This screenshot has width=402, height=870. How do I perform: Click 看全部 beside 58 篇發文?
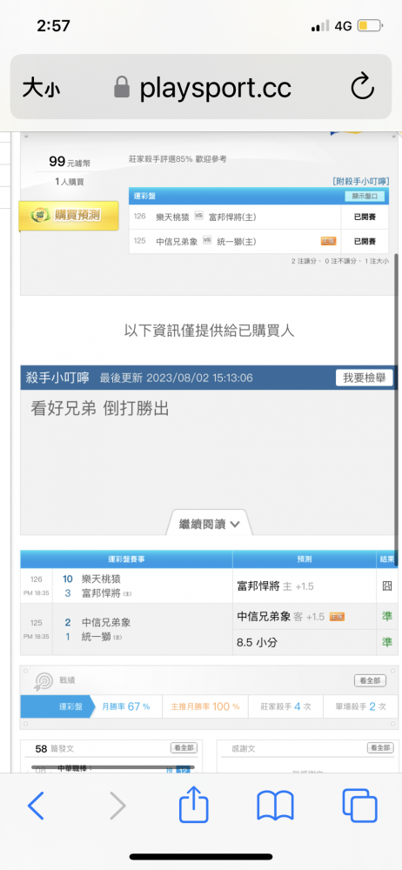coord(184,748)
